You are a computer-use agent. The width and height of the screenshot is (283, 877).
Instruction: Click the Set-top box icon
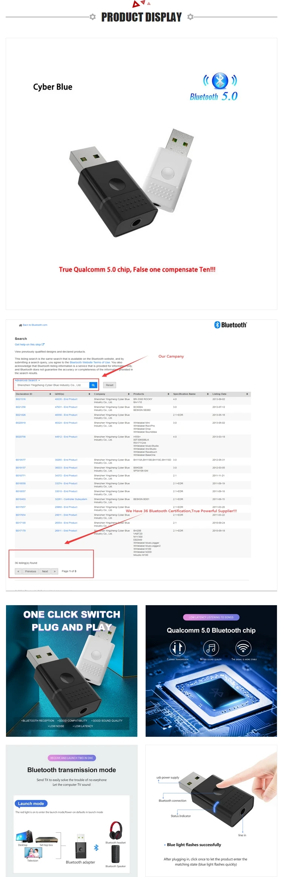coord(47,840)
